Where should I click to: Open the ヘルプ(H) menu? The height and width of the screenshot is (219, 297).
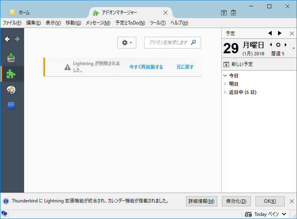pos(179,23)
